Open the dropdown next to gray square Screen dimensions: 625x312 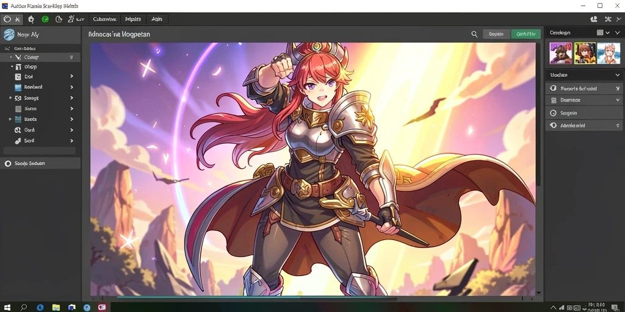point(607,33)
